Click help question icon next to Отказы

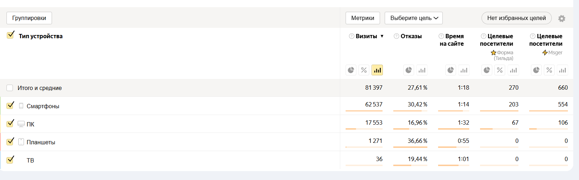tap(397, 36)
